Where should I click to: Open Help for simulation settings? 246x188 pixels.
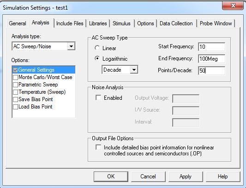click(223, 177)
